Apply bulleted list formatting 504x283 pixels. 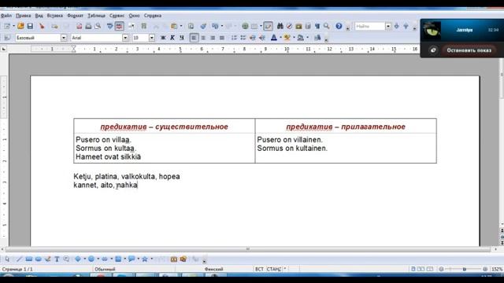(x=243, y=38)
